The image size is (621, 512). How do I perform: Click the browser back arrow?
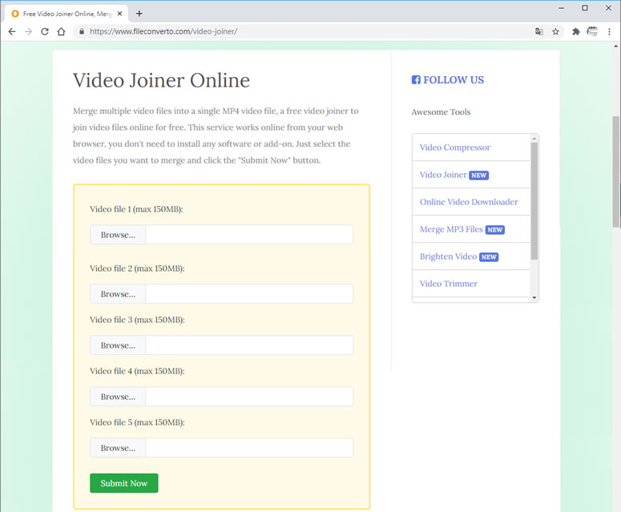coord(11,32)
